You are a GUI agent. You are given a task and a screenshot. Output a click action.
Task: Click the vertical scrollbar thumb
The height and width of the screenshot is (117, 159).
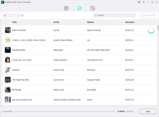pyautogui.click(x=158, y=28)
